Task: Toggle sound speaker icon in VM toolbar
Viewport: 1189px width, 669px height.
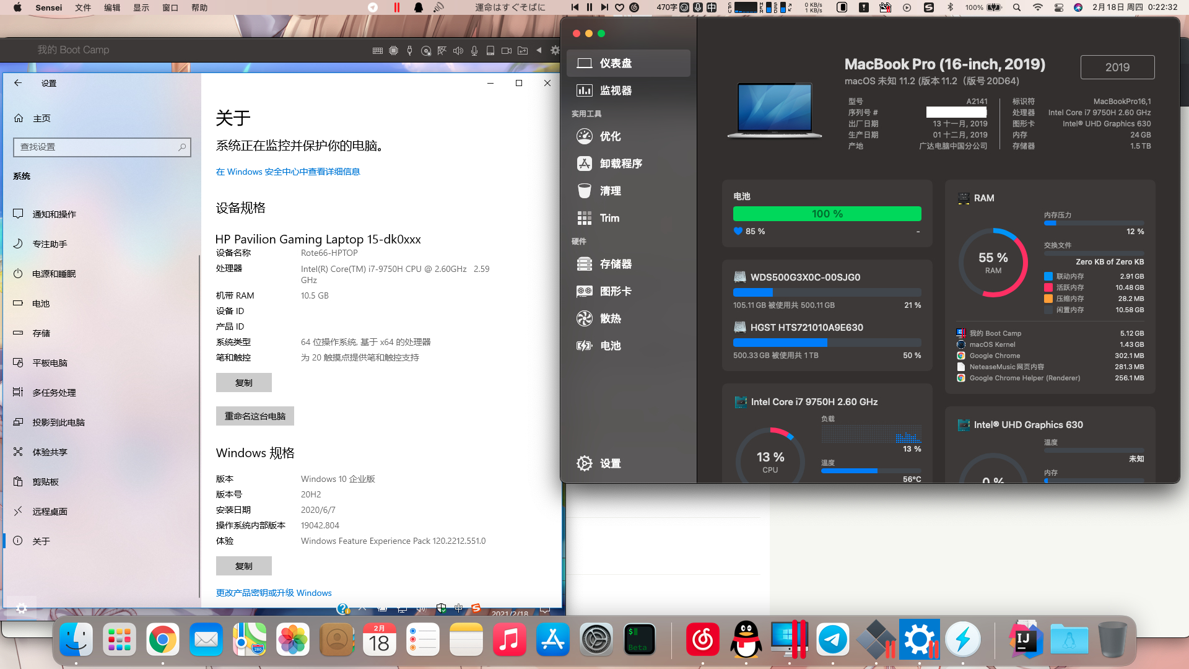Action: pyautogui.click(x=458, y=51)
